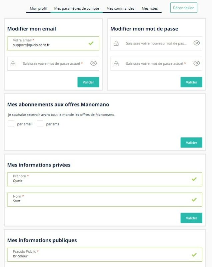Click the email validation checkmark icon
The width and height of the screenshot is (212, 267).
[91, 43]
